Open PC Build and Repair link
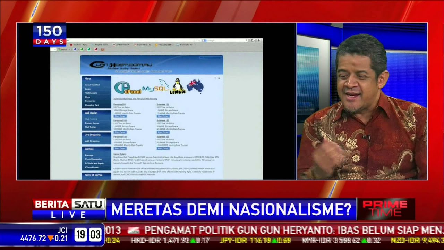 [94, 163]
